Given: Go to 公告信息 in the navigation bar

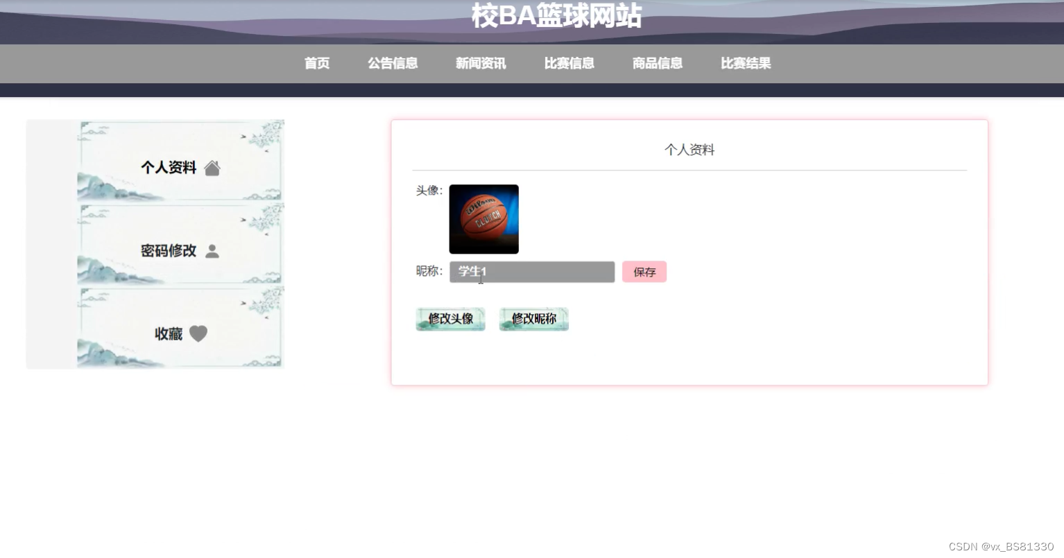Looking at the screenshot, I should [393, 63].
